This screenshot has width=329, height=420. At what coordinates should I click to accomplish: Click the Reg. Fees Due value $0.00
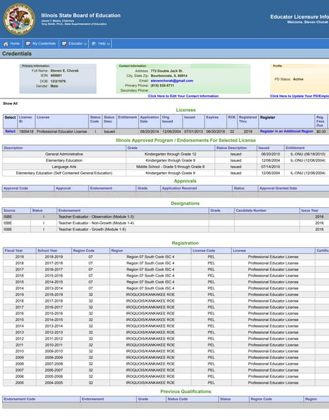pos(321,131)
